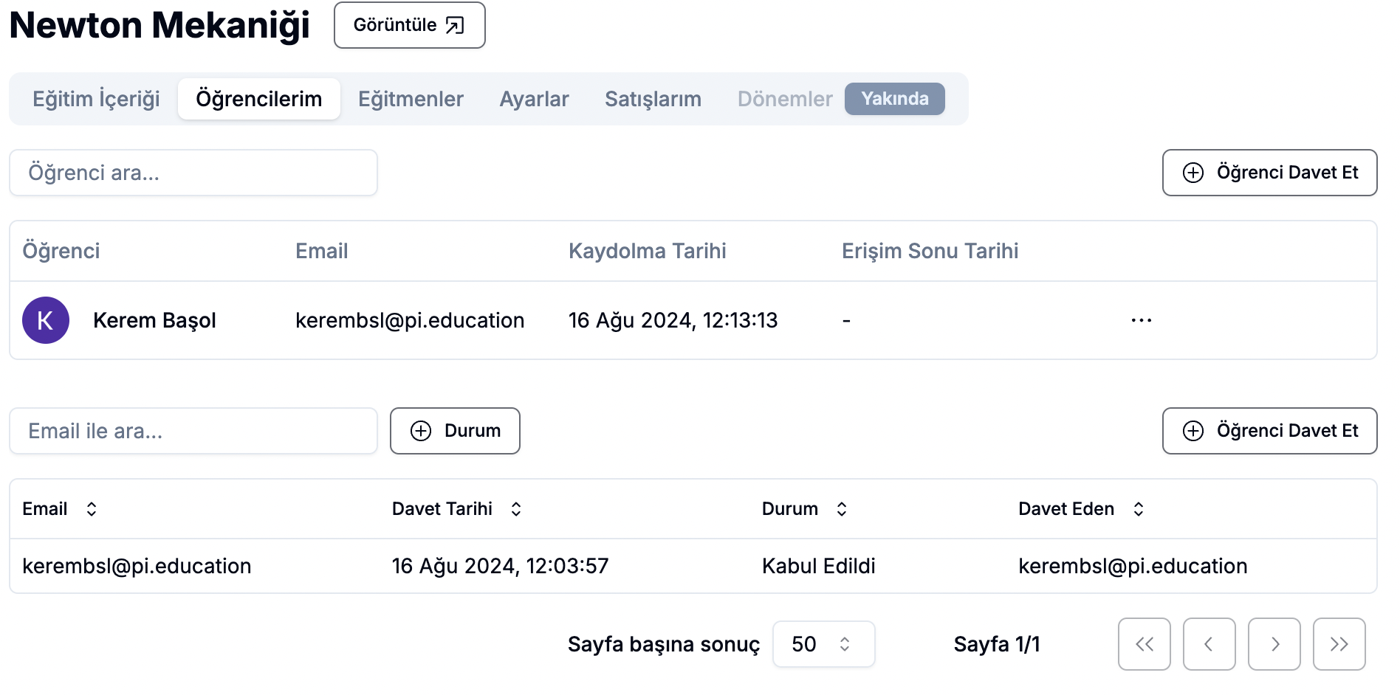Focus the Email ile ara search field

click(193, 431)
